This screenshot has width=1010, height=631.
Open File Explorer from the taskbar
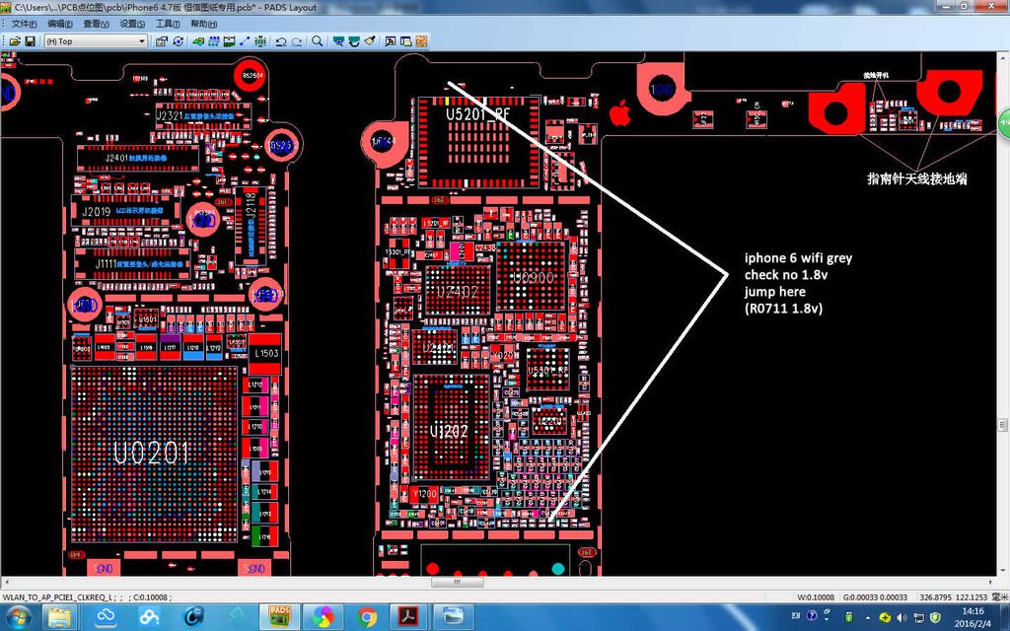[60, 617]
